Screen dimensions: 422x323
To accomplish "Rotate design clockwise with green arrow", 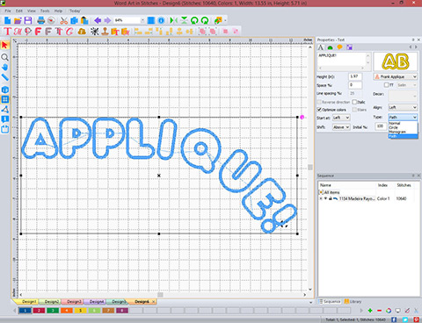I will tap(205, 20).
